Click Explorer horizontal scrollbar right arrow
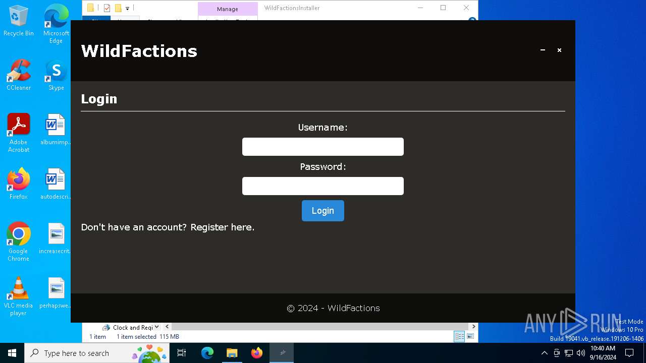The image size is (646, 363). pyautogui.click(x=473, y=327)
